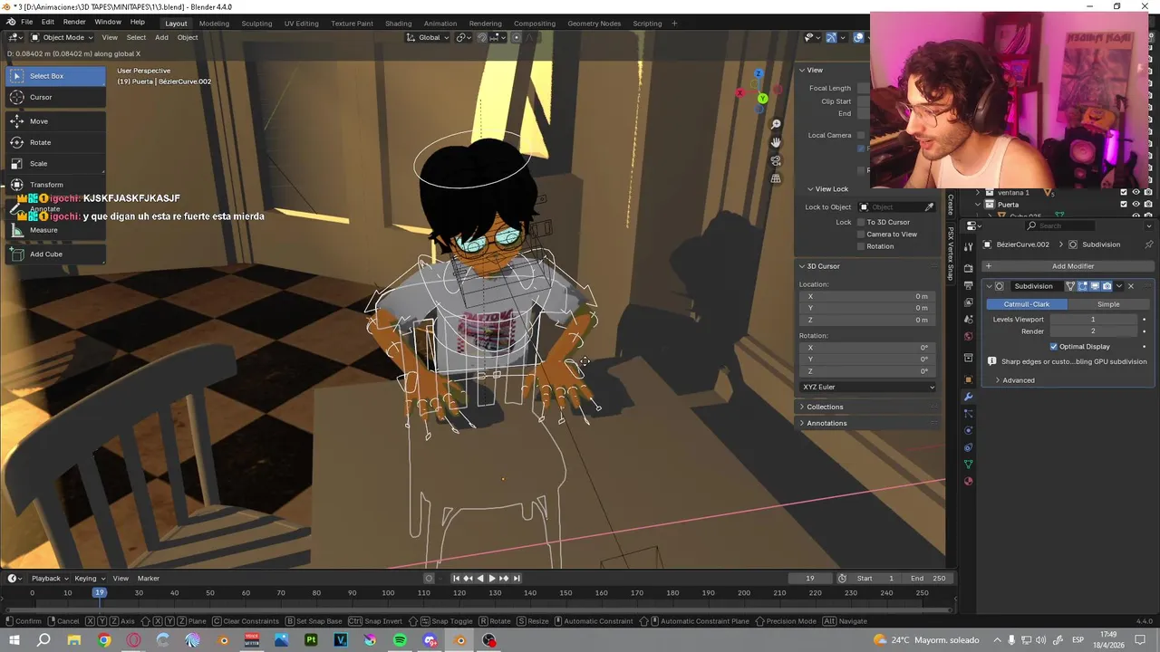This screenshot has width=1160, height=652.
Task: Collapse the 3D Cursor panel
Action: [823, 266]
